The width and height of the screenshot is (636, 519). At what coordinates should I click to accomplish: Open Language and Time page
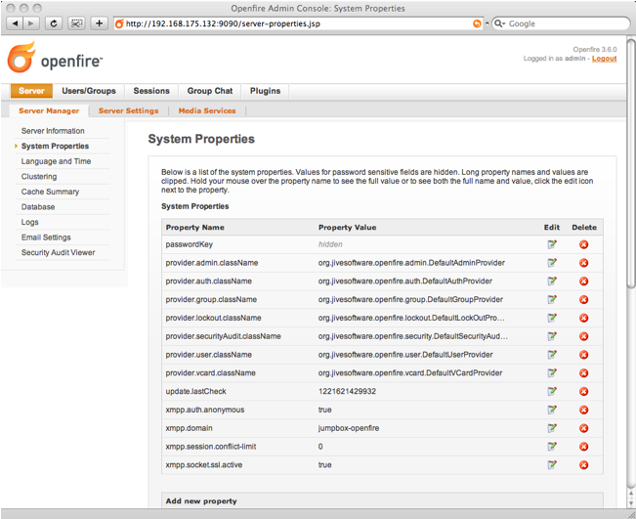[56, 161]
